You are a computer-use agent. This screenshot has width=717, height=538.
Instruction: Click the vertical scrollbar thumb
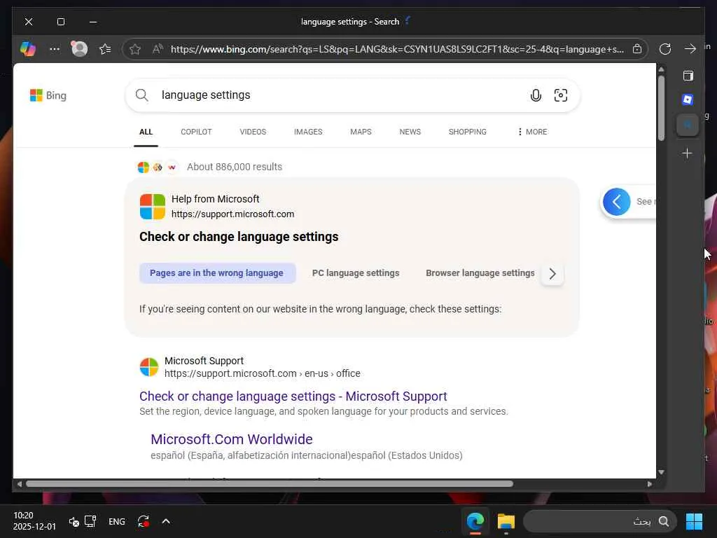tap(661, 108)
